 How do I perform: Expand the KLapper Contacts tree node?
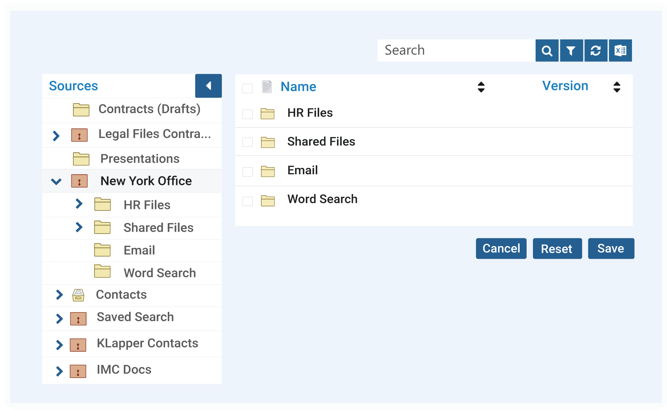[x=59, y=345]
